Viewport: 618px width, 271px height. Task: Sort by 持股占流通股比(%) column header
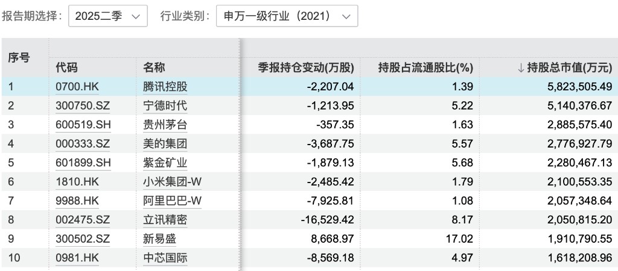point(425,67)
